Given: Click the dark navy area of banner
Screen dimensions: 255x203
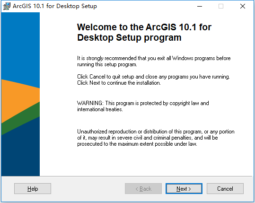Looking at the screenshot, I should 20,155.
